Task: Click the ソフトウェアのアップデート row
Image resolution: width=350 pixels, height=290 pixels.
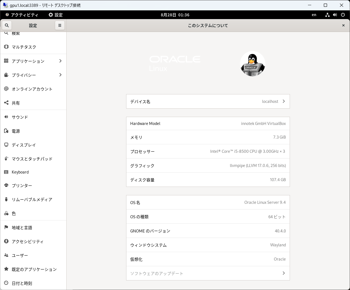Action: tap(208, 273)
